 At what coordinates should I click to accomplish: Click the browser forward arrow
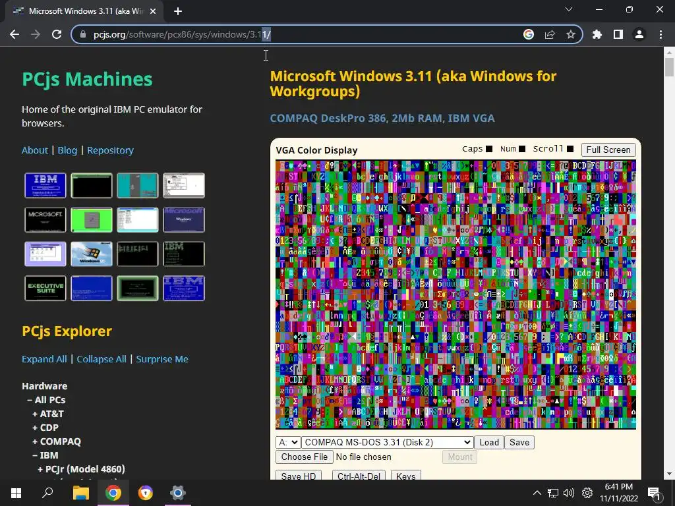[36, 34]
